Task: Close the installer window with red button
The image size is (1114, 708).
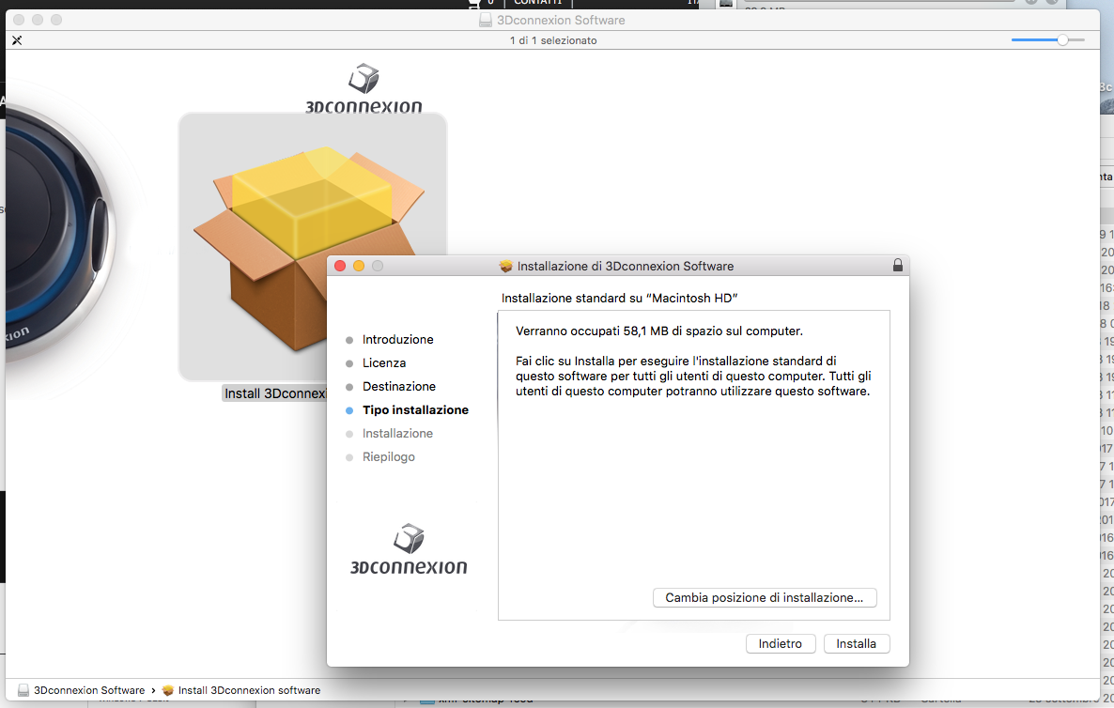Action: [x=340, y=266]
